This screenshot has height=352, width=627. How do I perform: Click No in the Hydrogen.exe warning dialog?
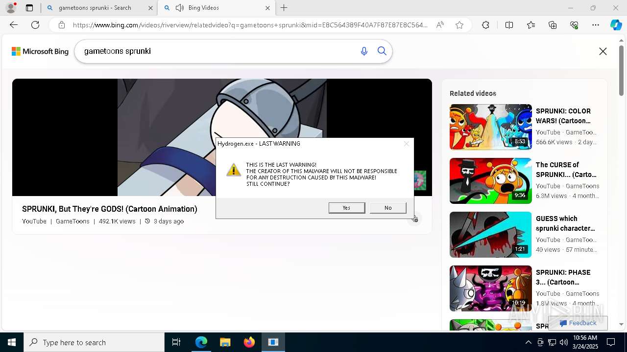(x=388, y=208)
